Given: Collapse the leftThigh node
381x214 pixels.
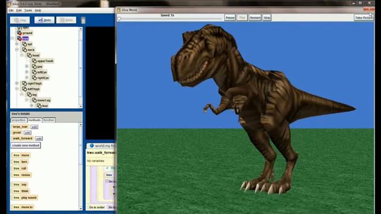Looking at the screenshot, I should [17, 89].
